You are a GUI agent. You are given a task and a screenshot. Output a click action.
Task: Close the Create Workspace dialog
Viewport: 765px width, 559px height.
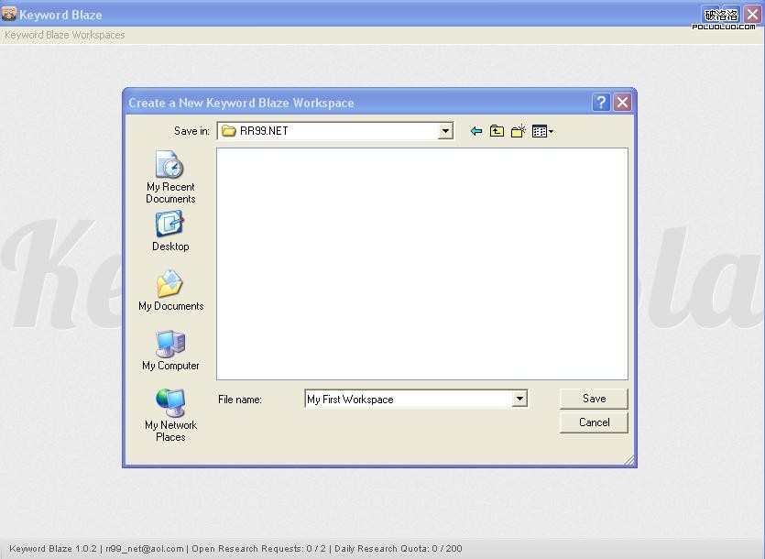pos(622,103)
